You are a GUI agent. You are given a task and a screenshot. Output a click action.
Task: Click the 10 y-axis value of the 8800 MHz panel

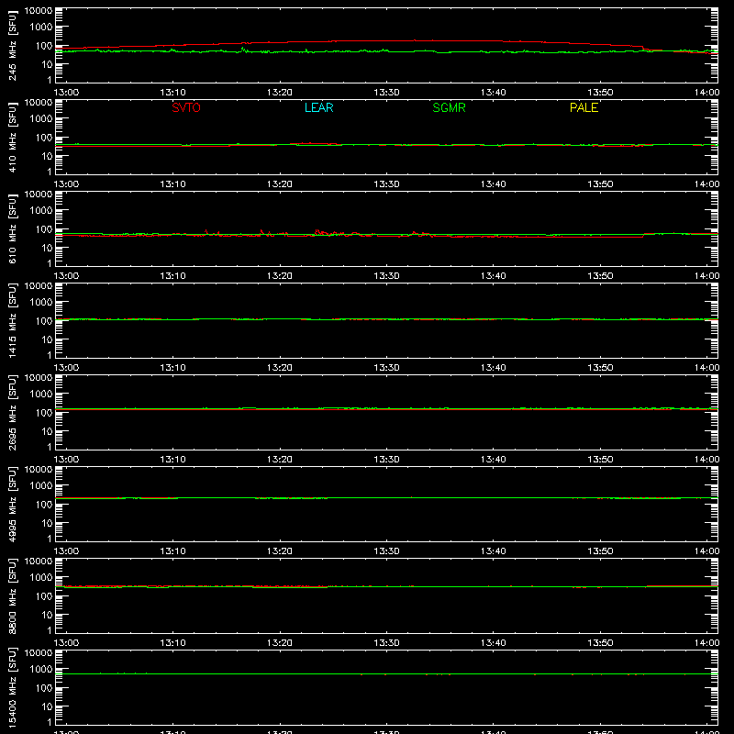(47, 615)
